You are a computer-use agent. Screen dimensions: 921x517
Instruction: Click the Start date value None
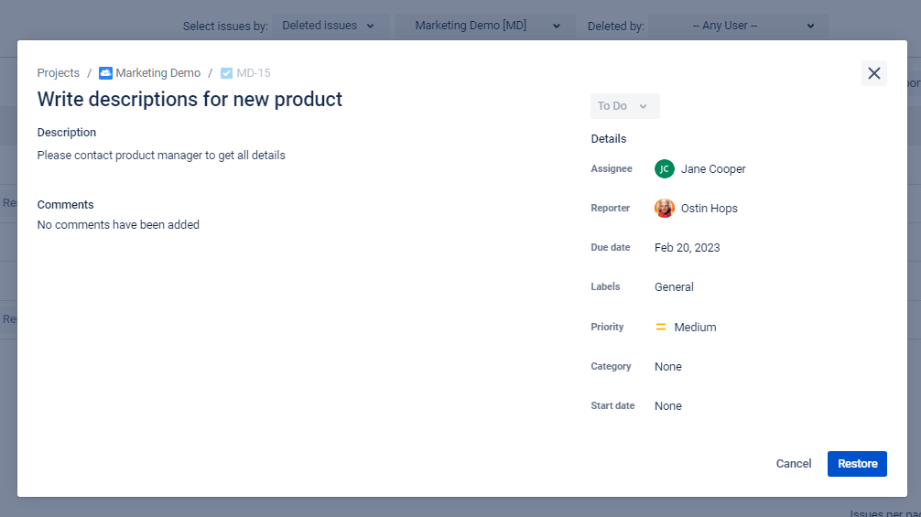667,406
